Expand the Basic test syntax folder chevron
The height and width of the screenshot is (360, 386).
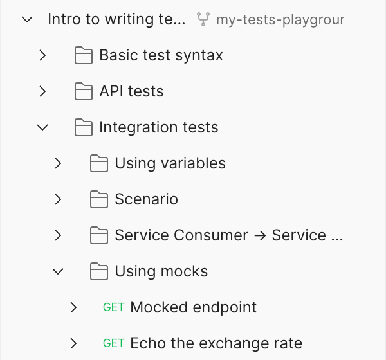[x=42, y=55]
